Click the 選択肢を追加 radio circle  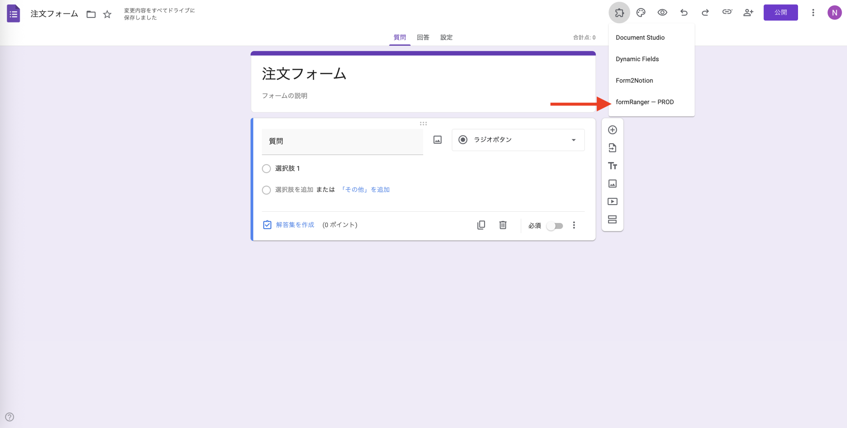pyautogui.click(x=266, y=190)
